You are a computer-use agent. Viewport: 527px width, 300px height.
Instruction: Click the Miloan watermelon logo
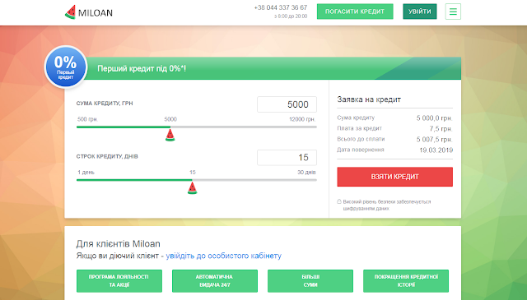pos(89,12)
